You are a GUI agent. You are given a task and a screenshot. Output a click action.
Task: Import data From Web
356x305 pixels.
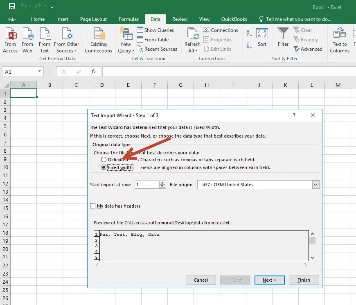[x=27, y=41]
